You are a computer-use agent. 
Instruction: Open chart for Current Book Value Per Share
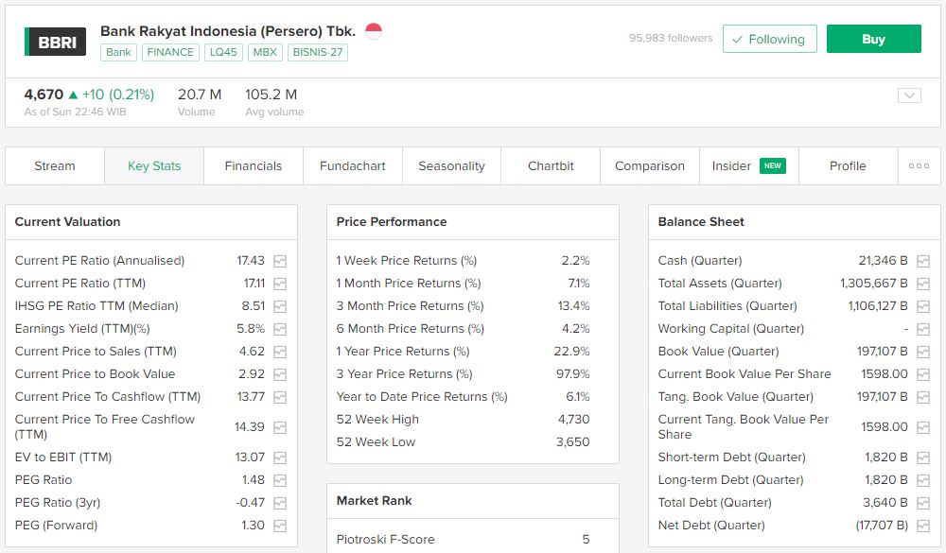pyautogui.click(x=923, y=374)
